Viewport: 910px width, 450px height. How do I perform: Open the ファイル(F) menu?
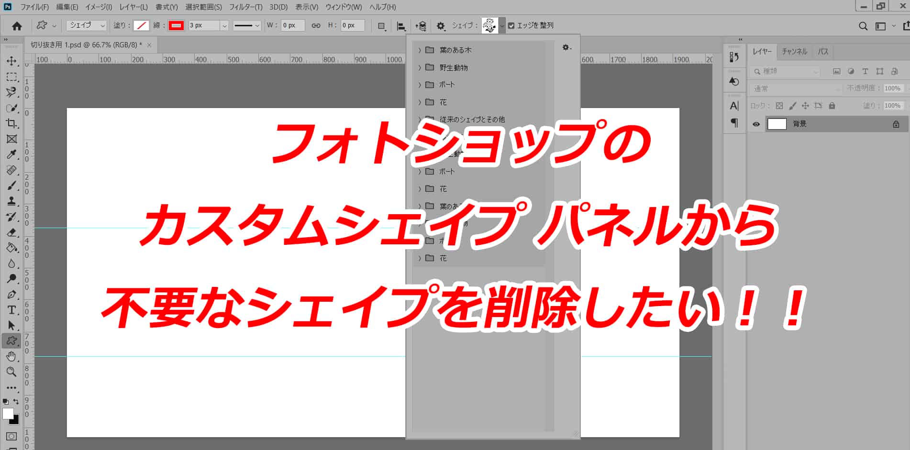34,7
